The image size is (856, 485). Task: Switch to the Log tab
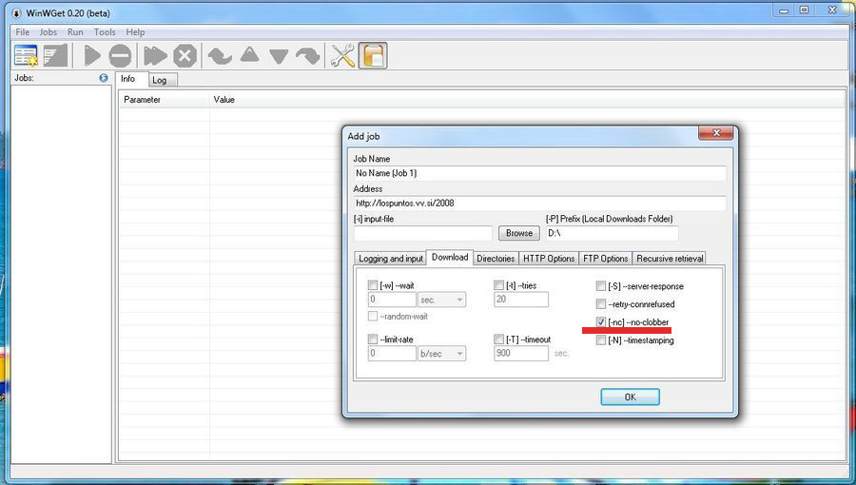tap(162, 80)
